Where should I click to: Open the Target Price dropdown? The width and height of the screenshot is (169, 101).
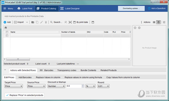[x=14, y=86]
